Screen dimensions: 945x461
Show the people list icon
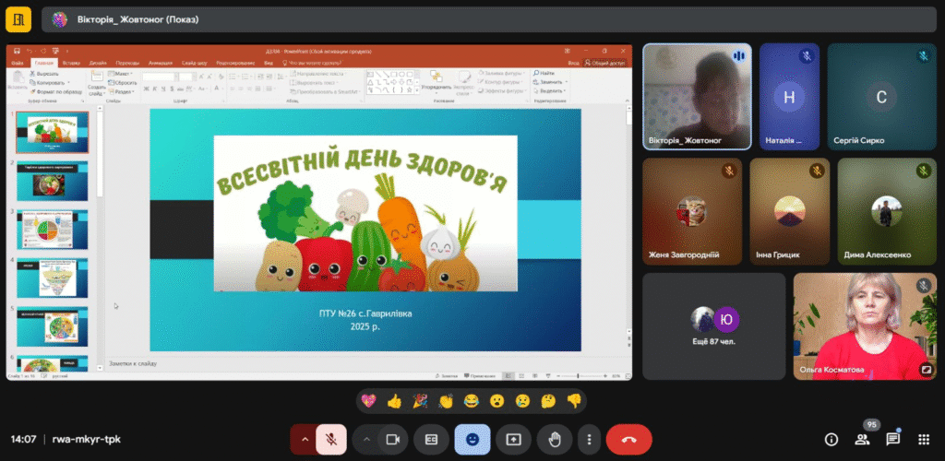click(863, 440)
